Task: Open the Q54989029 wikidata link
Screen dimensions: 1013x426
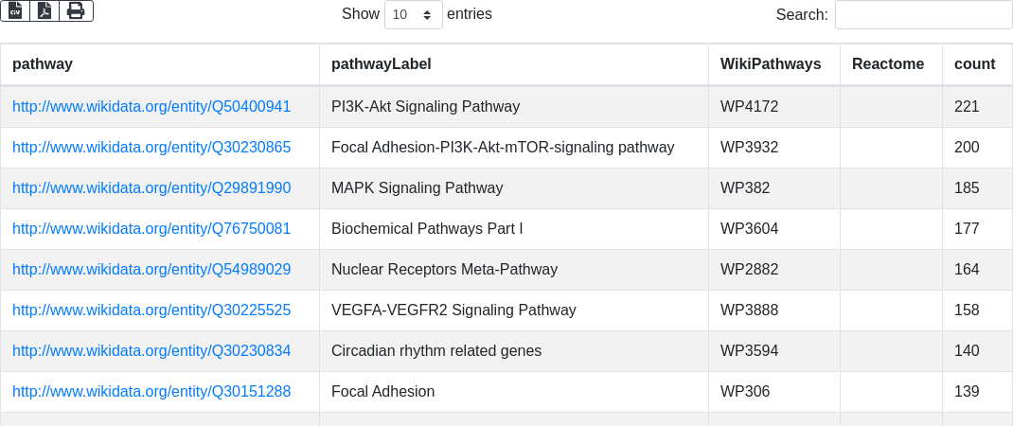Action: click(151, 270)
